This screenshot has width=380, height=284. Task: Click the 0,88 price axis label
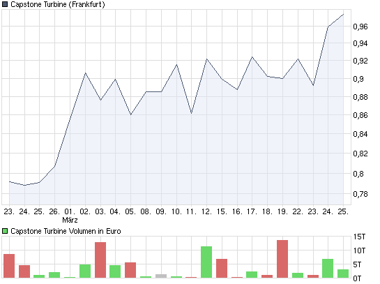360,97
